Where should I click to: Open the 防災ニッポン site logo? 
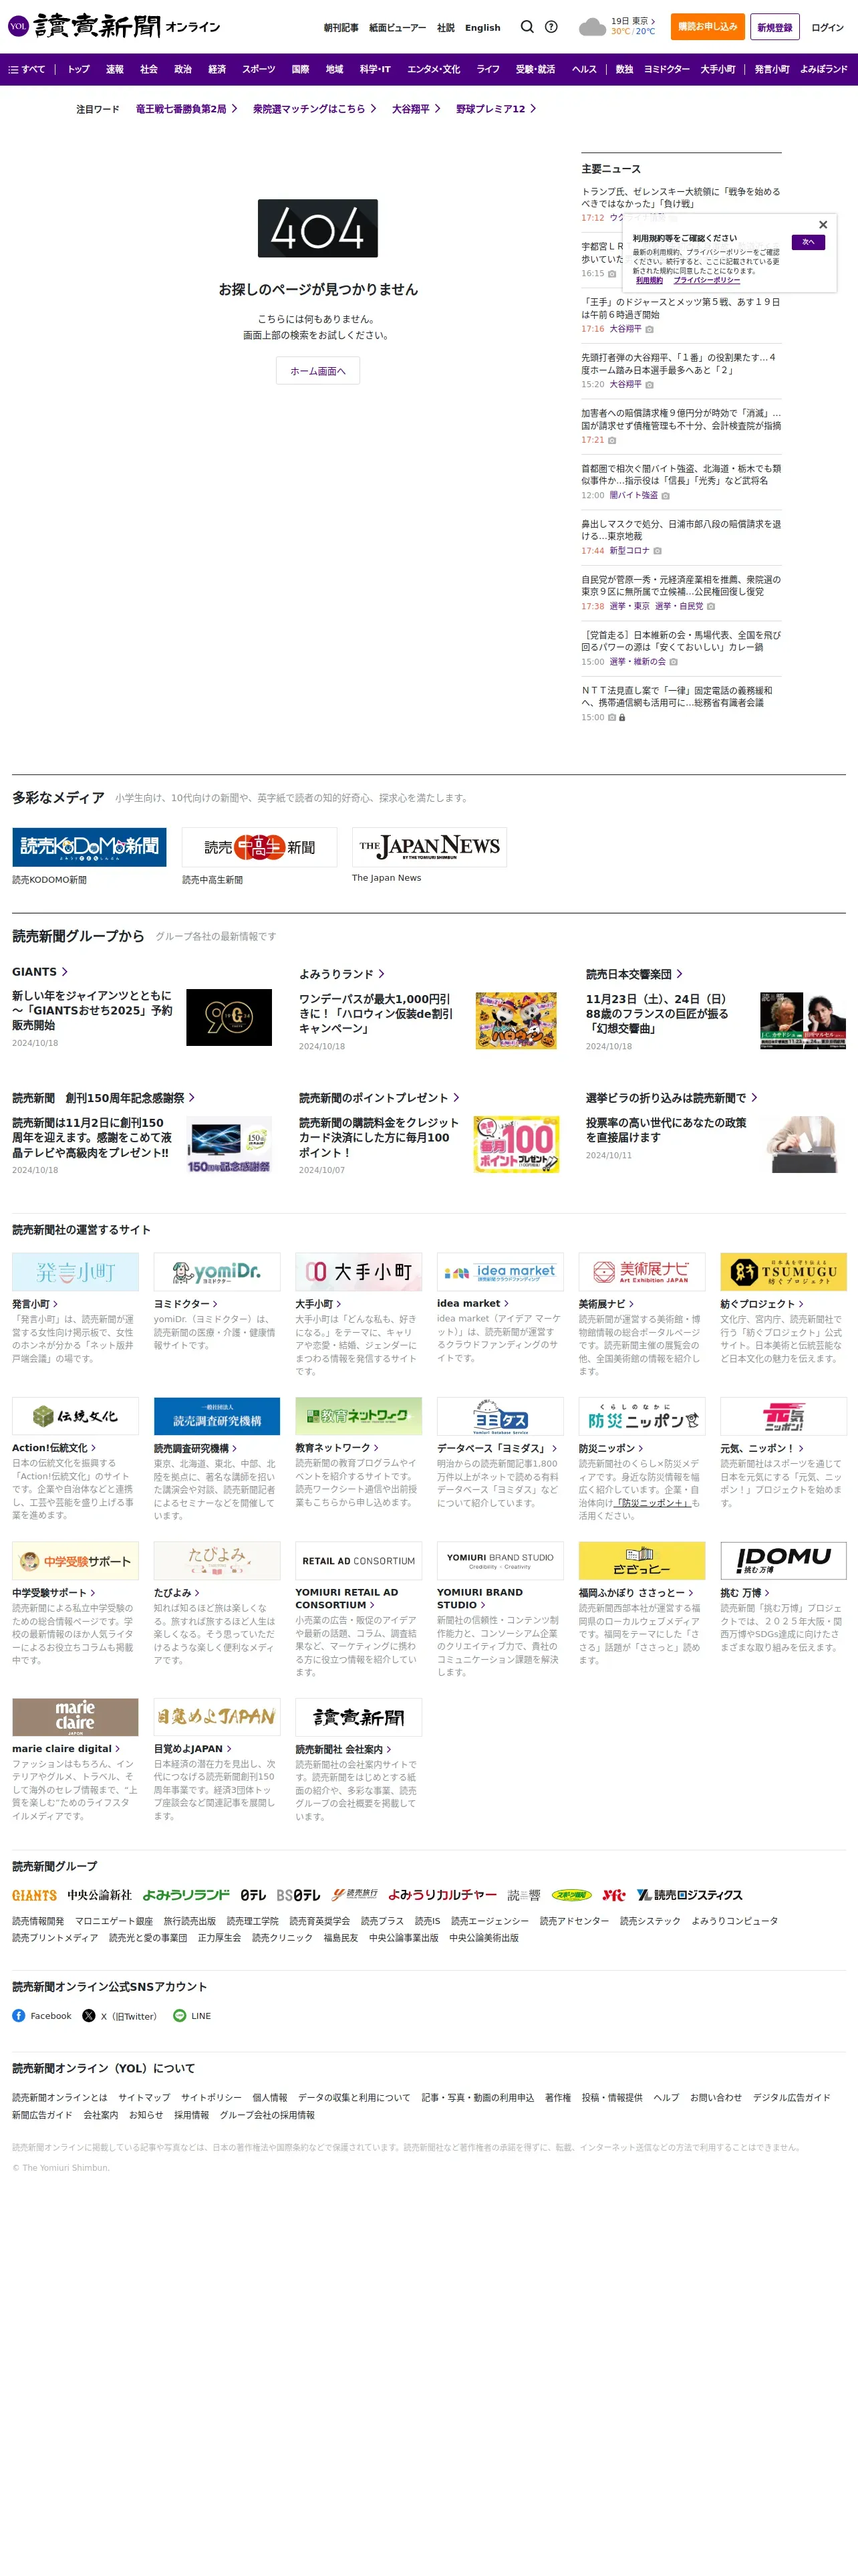[642, 1416]
